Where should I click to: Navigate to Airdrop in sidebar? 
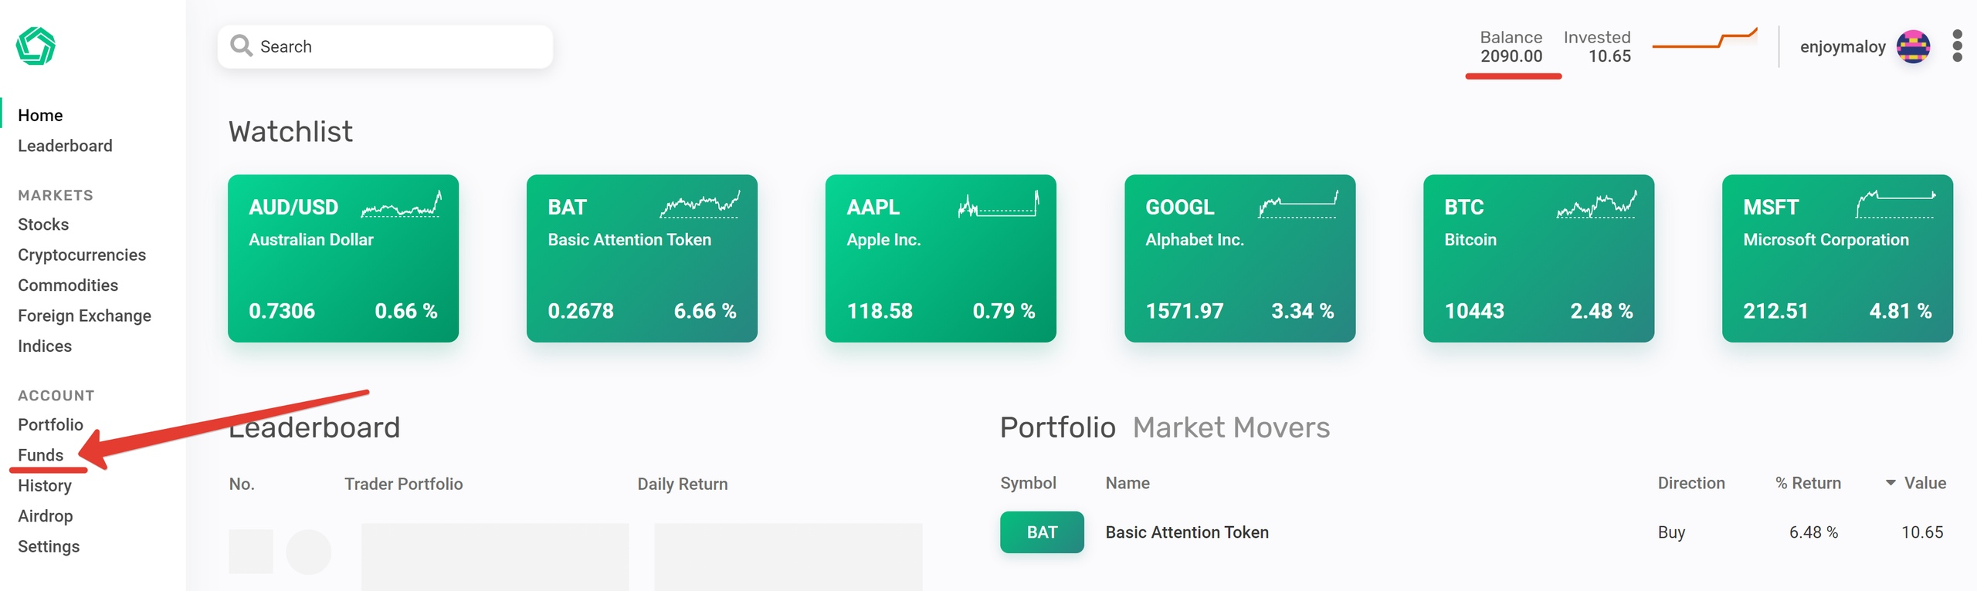46,516
